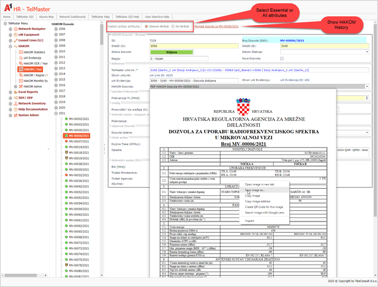378x287 pixels.
Task: Choose Copy image address from context menu
Action: (265, 201)
